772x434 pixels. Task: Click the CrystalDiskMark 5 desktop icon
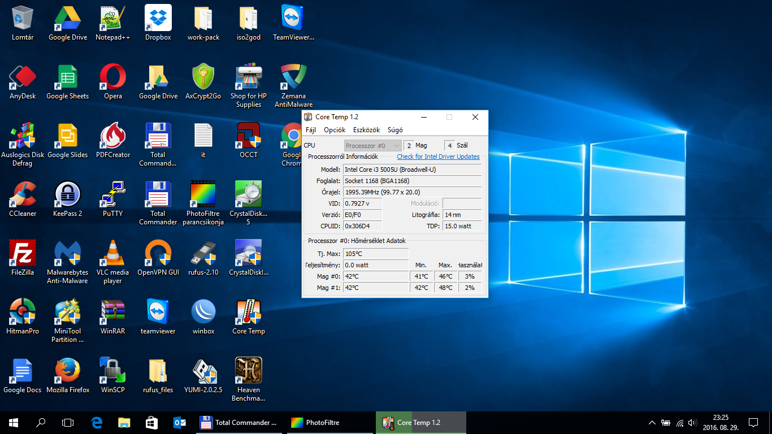[248, 195]
